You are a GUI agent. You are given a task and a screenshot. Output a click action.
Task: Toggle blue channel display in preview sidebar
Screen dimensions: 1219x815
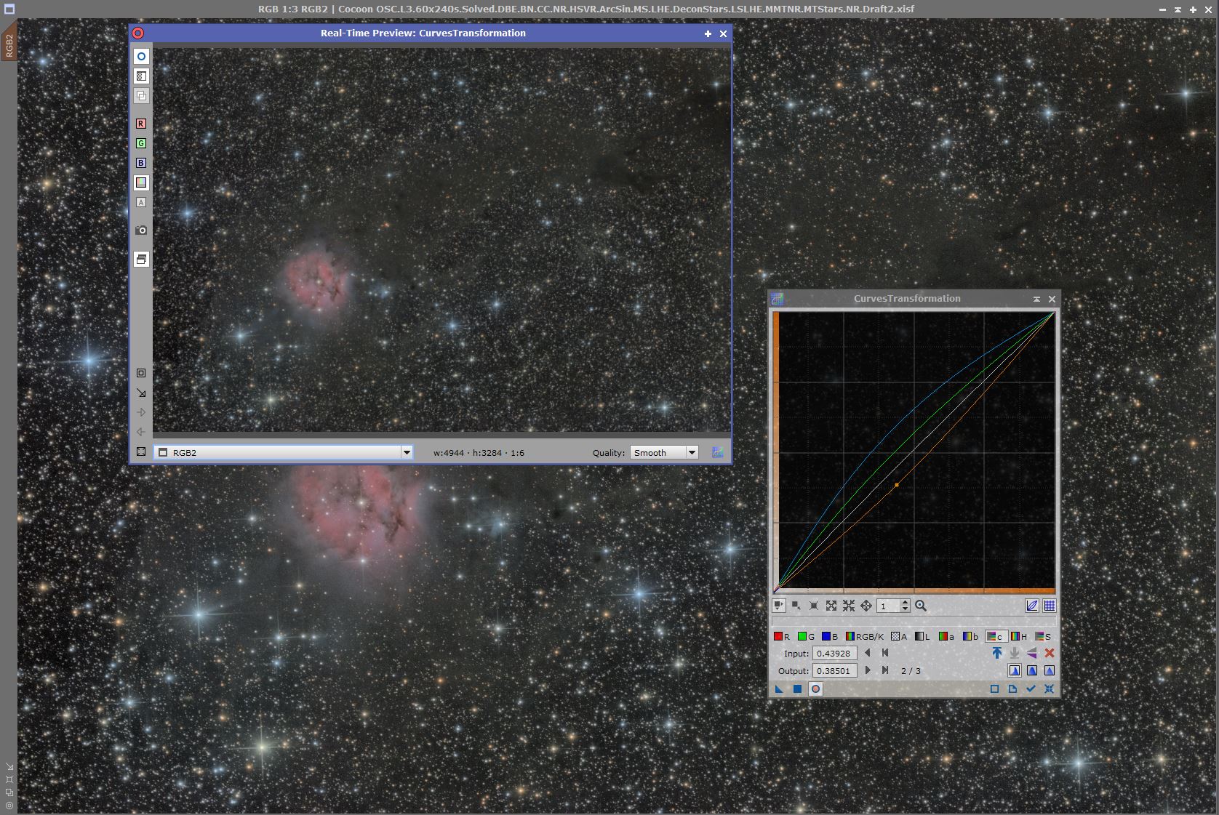141,163
